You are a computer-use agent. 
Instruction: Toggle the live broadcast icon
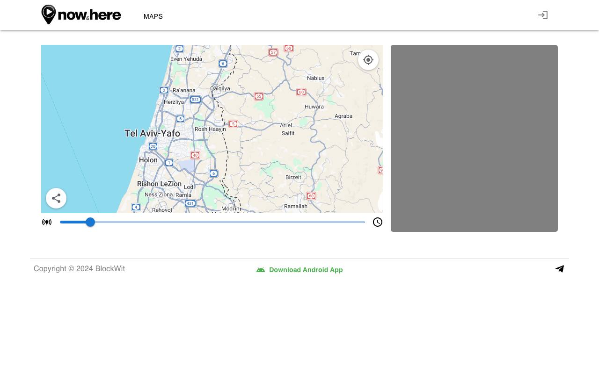point(47,222)
